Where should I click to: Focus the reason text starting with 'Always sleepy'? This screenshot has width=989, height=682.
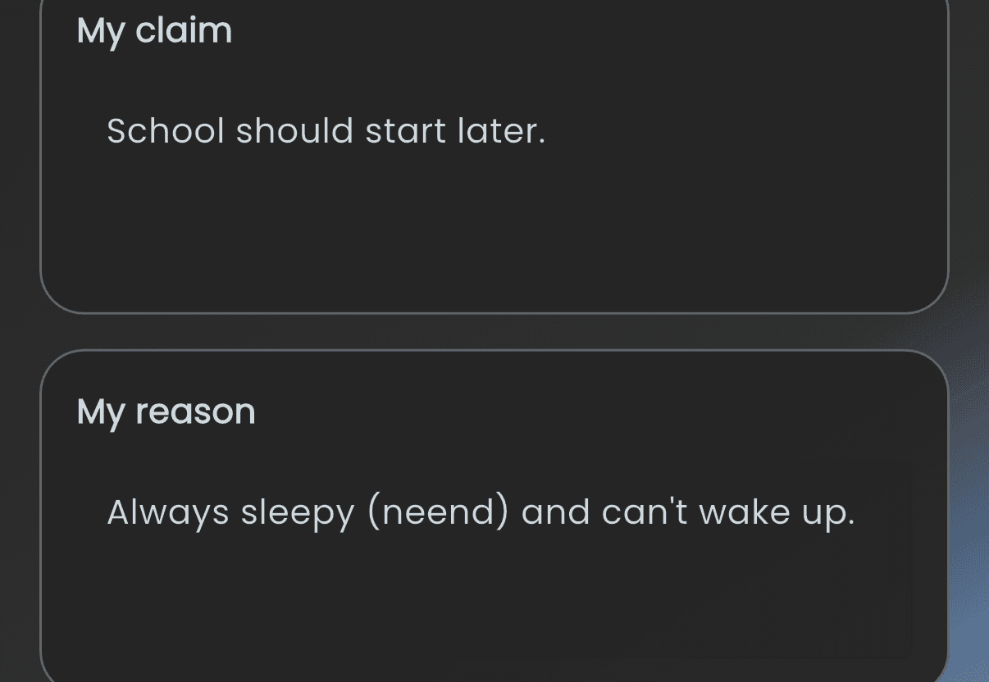(481, 513)
